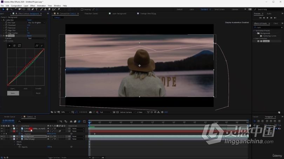
Task: Click the Save button below curves
Action: pyautogui.click(x=13, y=93)
